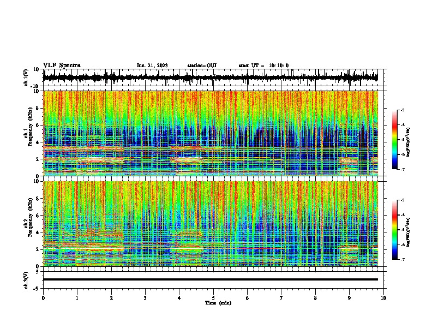Click the "3" tick on the time axis
The image size is (432, 334).
coord(145,298)
